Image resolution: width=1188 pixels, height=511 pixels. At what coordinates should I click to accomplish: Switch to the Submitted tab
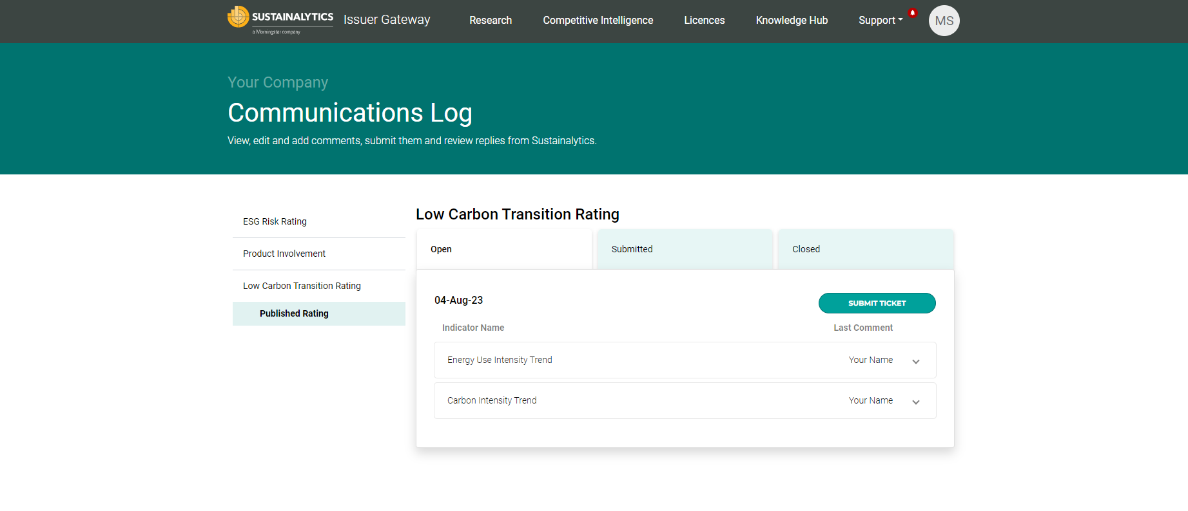coord(685,249)
